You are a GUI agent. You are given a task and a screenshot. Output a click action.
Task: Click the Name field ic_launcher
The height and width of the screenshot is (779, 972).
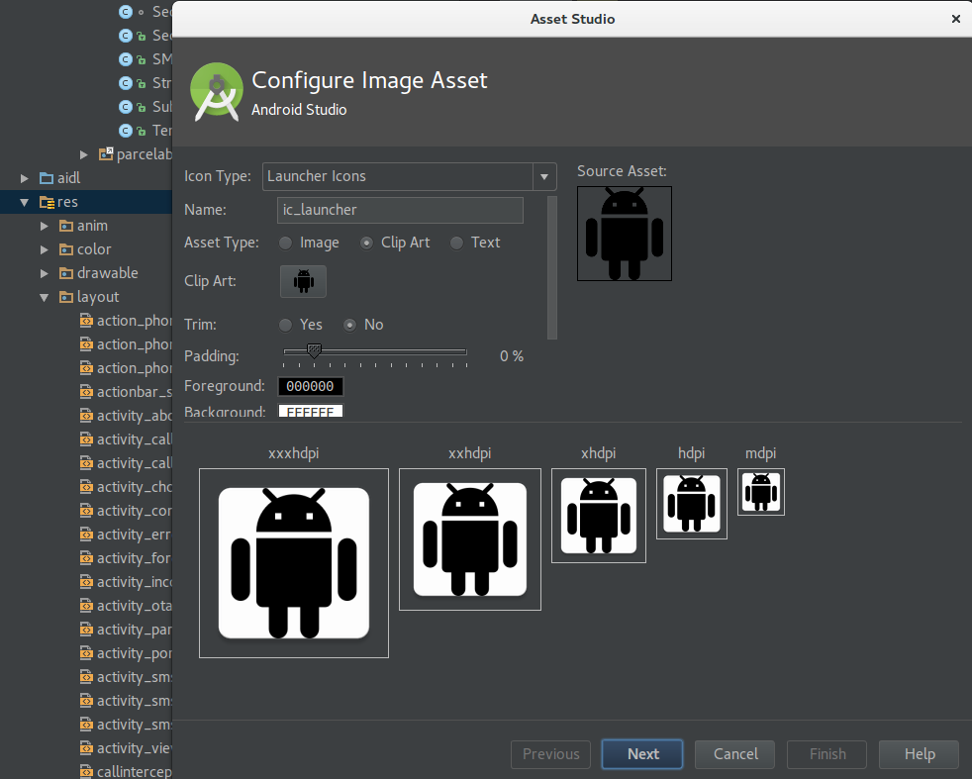pos(400,210)
